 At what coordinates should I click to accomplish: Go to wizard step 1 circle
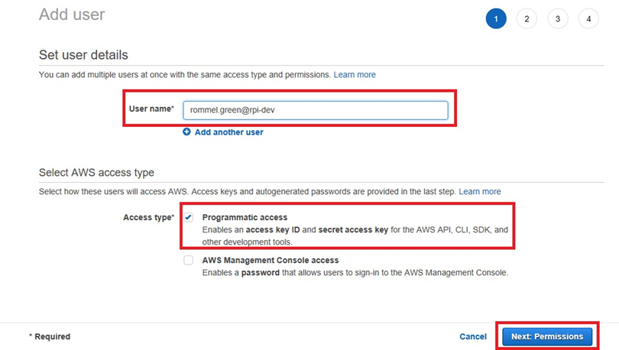495,19
